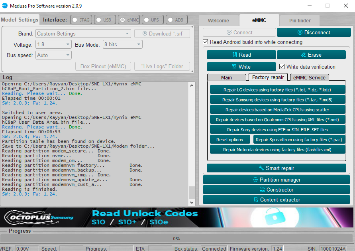This screenshot has height=251, width=355.
Task: Click the Connect button
Action: [x=239, y=32]
